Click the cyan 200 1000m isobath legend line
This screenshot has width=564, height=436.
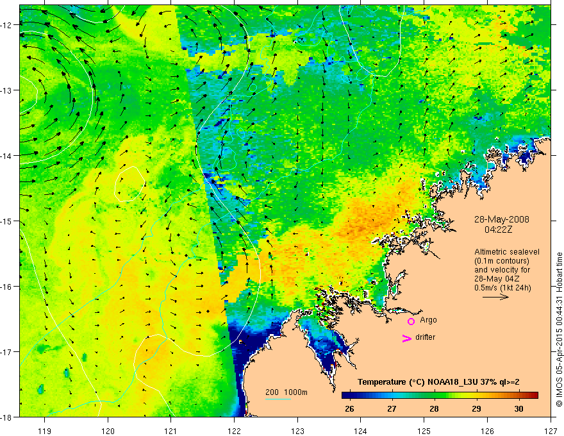tap(278, 399)
